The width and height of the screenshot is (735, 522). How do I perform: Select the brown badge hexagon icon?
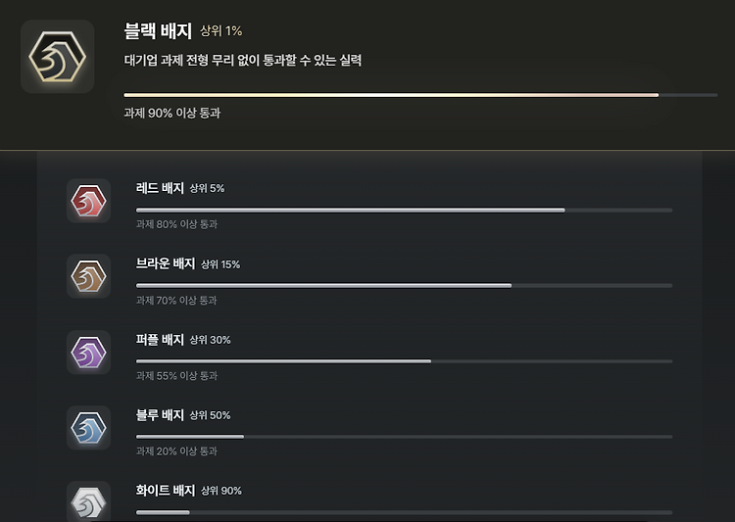tap(88, 276)
